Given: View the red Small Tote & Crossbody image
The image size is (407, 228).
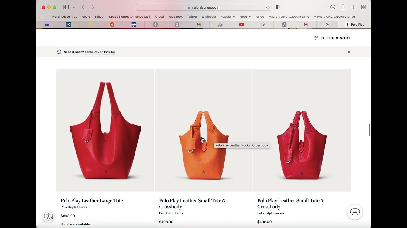Looking at the screenshot, I should [x=302, y=130].
